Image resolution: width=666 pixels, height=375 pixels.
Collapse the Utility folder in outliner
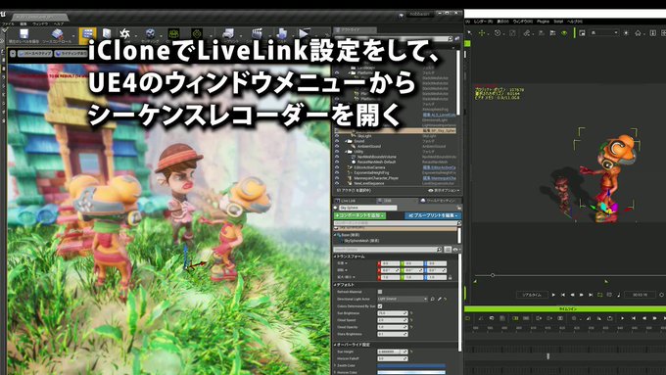pyautogui.click(x=346, y=152)
